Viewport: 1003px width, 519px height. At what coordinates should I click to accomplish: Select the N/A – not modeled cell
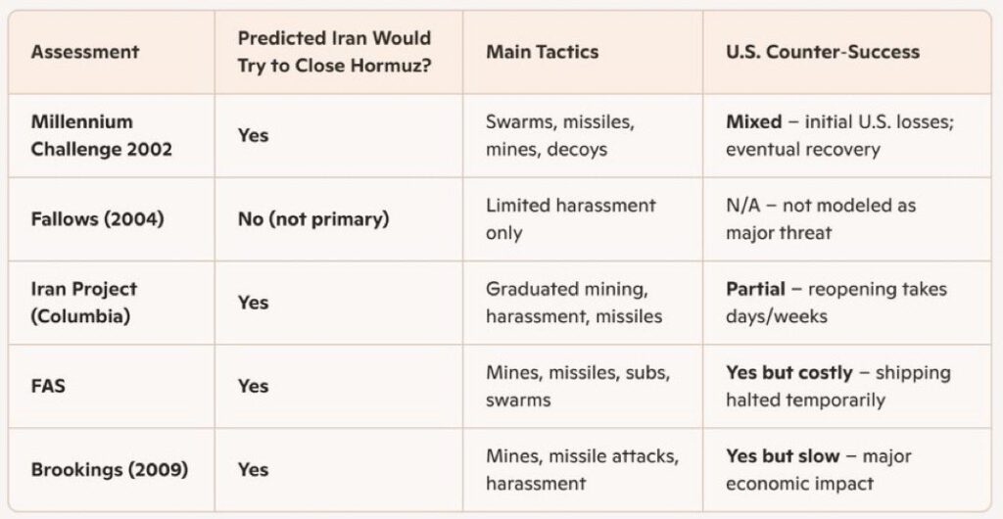[820, 218]
